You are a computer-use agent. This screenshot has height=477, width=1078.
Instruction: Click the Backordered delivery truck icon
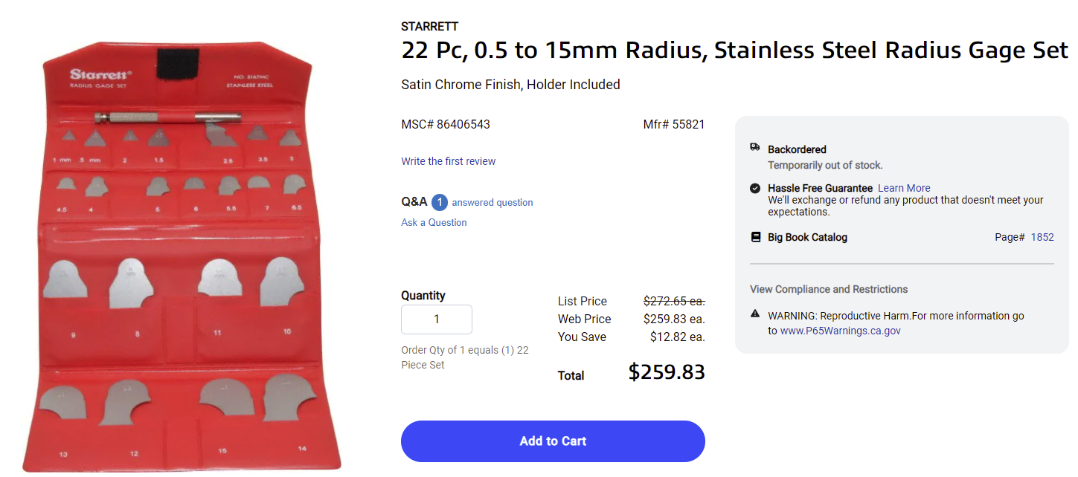click(x=755, y=148)
